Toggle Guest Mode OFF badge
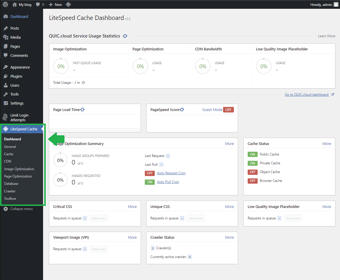 pos(228,110)
